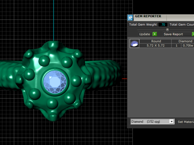Click the Total Gem Count label
Viewport: 194px width, 145px height.
tap(181, 25)
